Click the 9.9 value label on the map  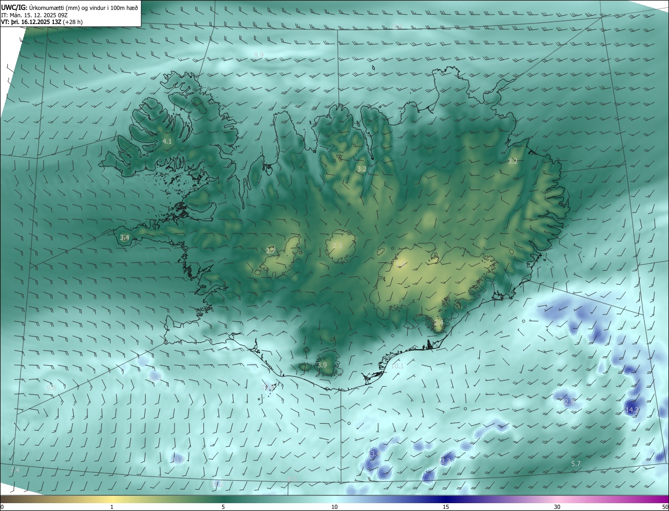[x=259, y=55]
